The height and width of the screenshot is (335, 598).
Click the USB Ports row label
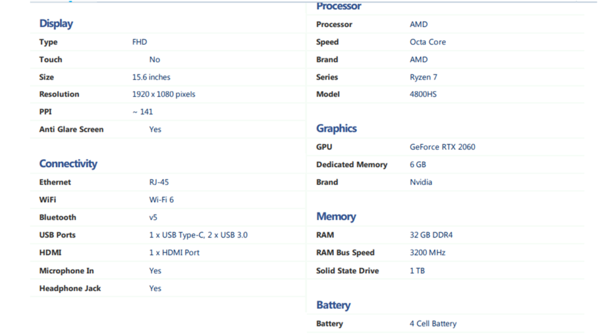tap(57, 235)
